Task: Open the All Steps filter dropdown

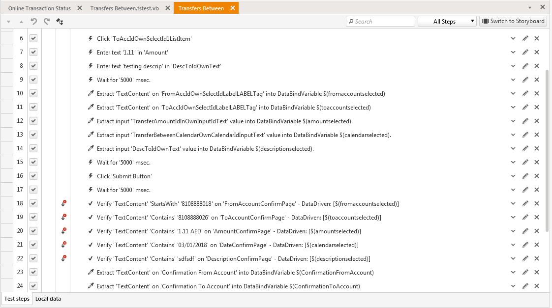Action: 447,21
